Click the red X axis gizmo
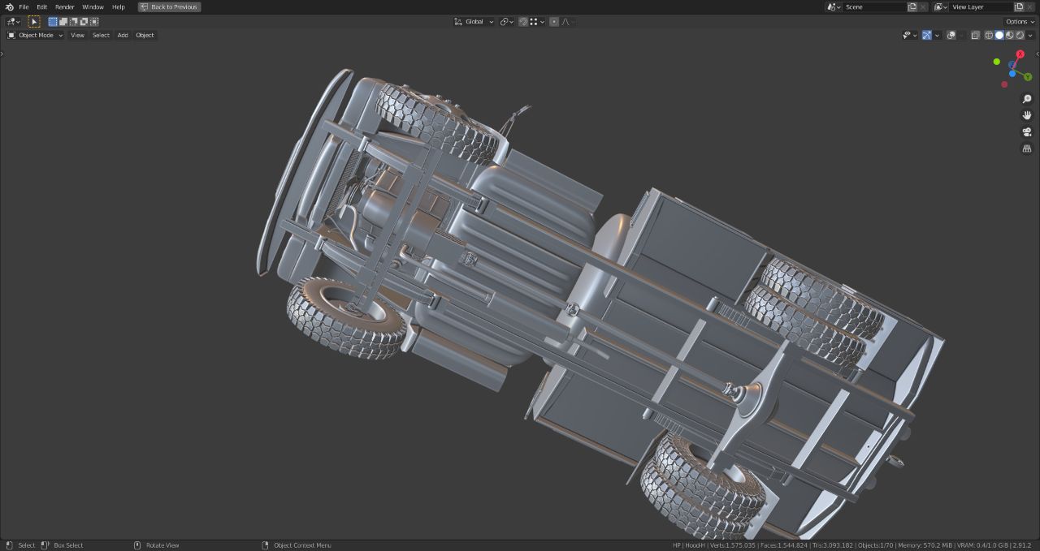This screenshot has width=1040, height=551. click(1020, 54)
